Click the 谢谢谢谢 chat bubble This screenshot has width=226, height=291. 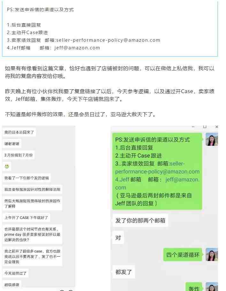point(12,144)
